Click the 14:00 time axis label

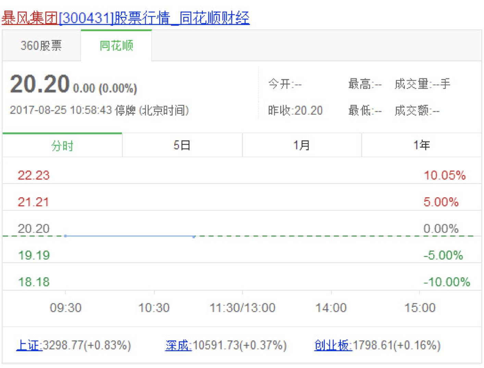pyautogui.click(x=331, y=307)
